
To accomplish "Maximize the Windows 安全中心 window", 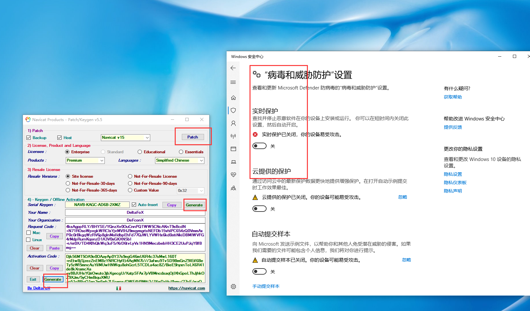I will (x=515, y=56).
